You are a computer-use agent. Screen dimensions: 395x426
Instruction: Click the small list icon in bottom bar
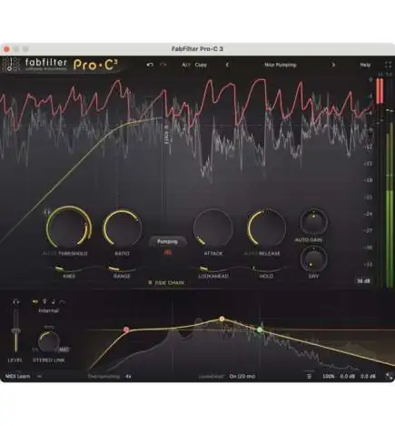(x=309, y=376)
